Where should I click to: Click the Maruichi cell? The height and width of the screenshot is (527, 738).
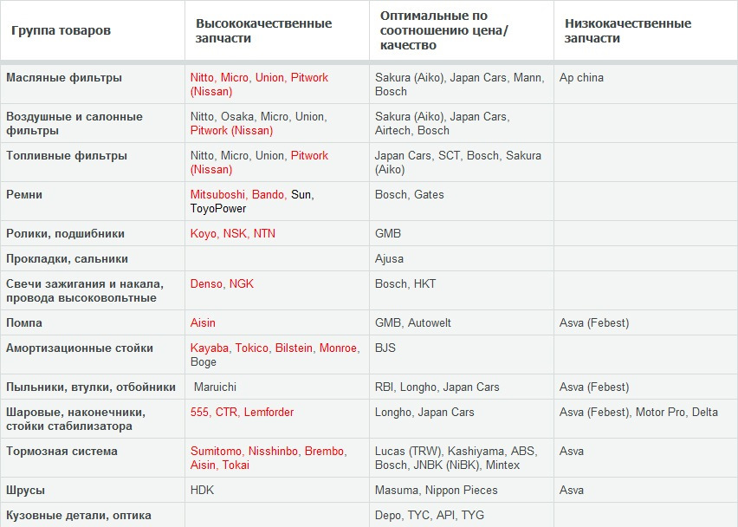pos(215,387)
